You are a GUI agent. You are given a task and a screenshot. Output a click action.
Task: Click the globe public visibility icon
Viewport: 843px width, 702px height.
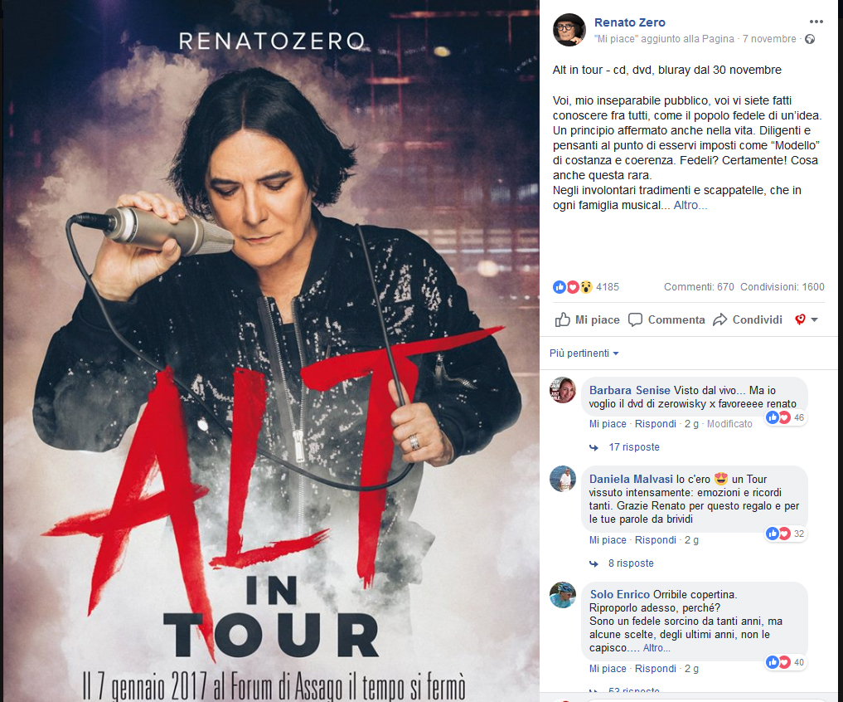[810, 39]
